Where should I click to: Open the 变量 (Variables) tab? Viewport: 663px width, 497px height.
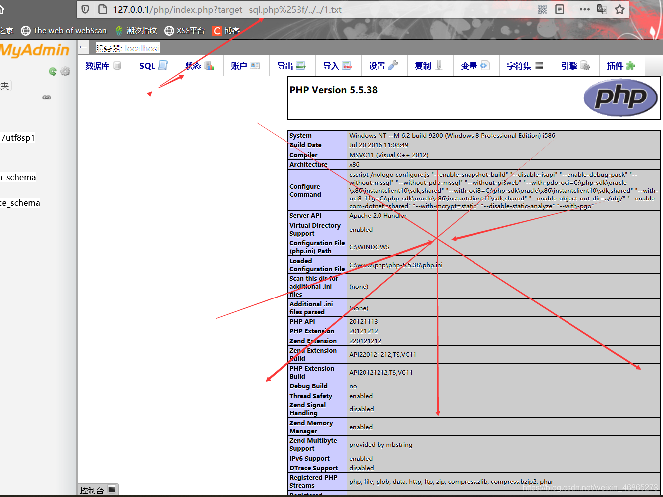click(x=475, y=66)
